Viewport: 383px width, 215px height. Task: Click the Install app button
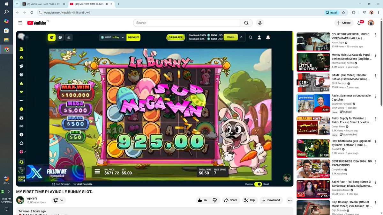click(331, 12)
